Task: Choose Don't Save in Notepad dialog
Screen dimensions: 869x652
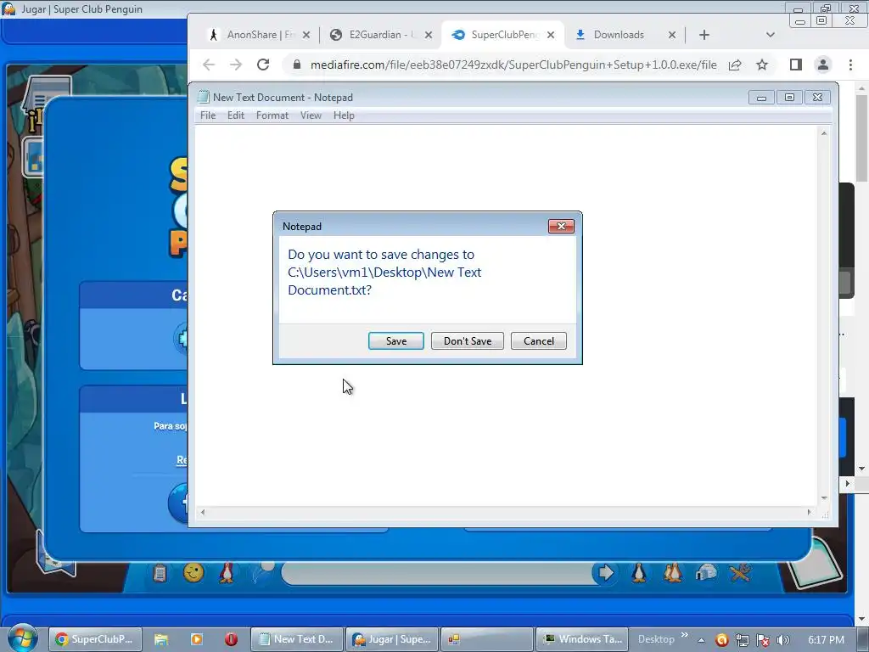Action: coord(468,341)
